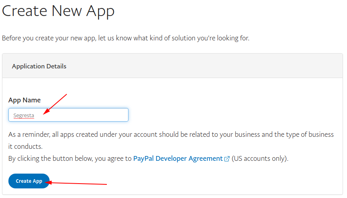Screen dimensions: 347x198
Task: Click 'what kind of solution you're looking for' text
Action: (188, 38)
